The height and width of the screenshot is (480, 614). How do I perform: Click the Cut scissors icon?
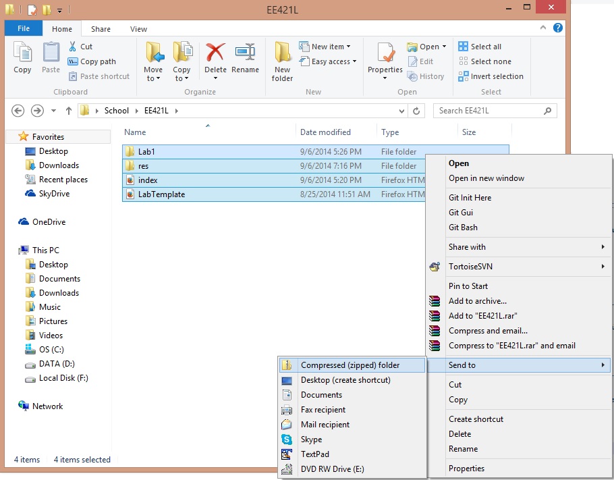pyautogui.click(x=73, y=47)
